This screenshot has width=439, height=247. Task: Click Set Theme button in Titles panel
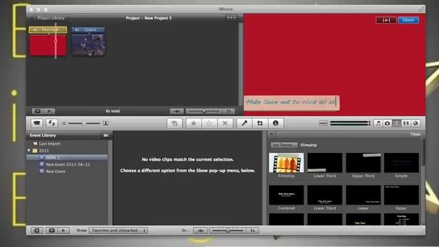pos(284,145)
